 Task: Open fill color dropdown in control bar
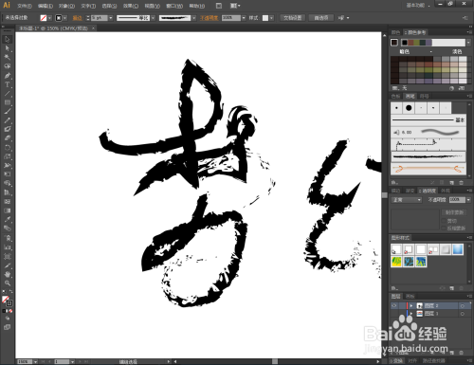point(49,18)
